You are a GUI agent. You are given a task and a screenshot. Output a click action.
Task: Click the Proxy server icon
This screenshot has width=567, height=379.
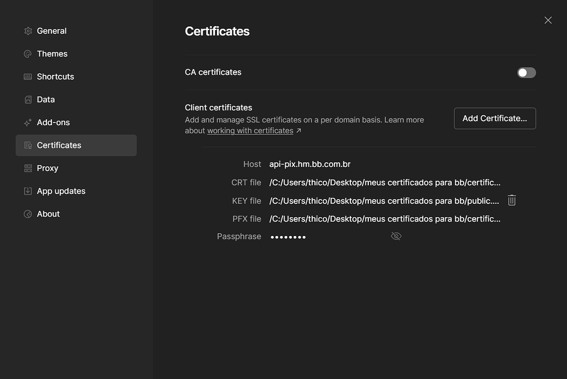click(28, 168)
